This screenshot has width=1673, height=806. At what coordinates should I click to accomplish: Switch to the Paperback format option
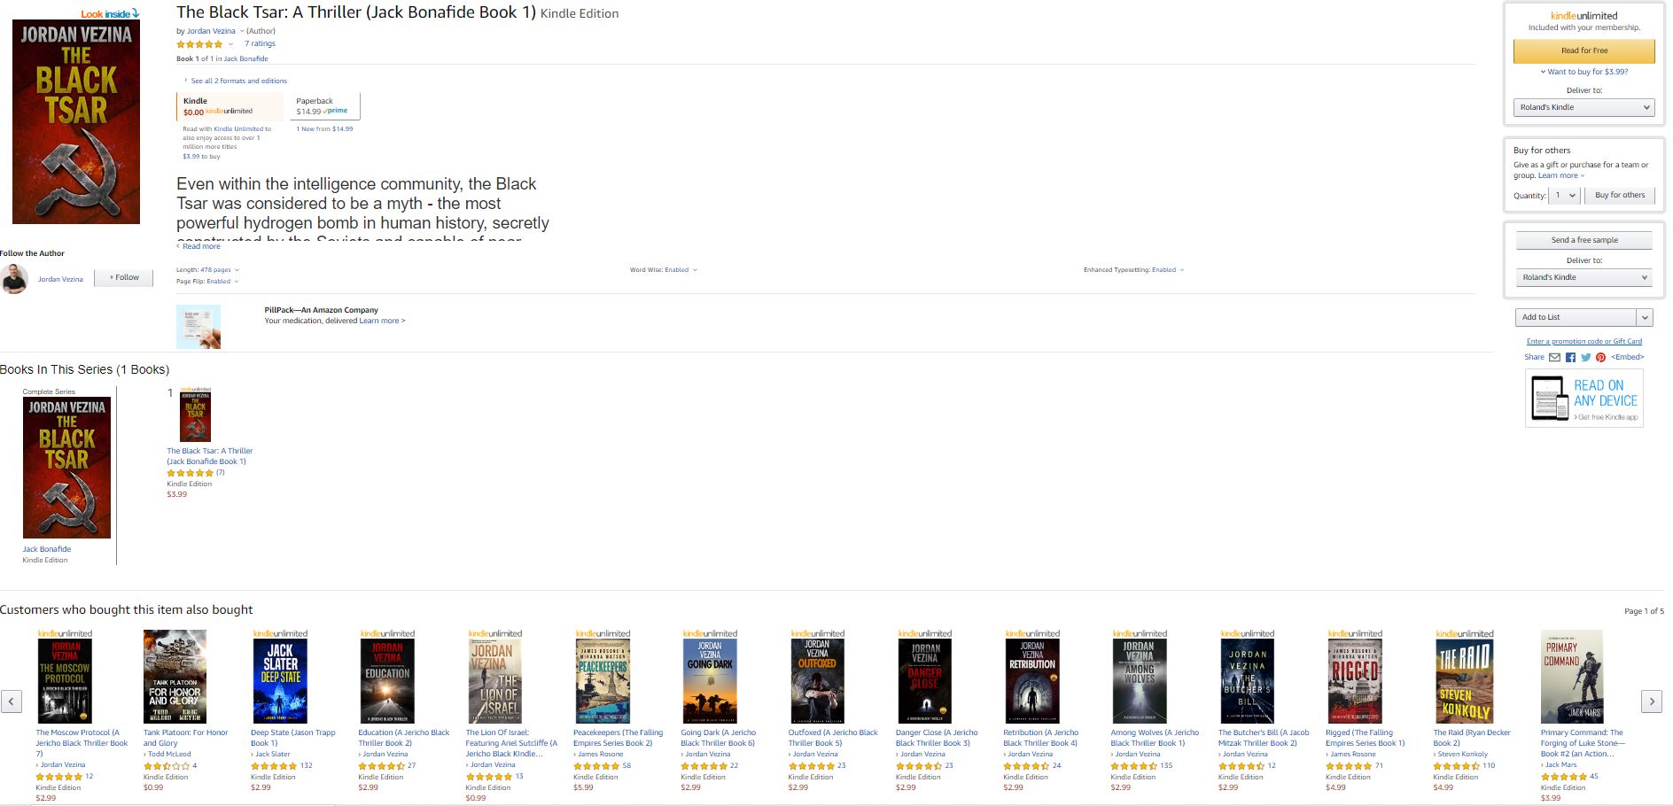324,106
